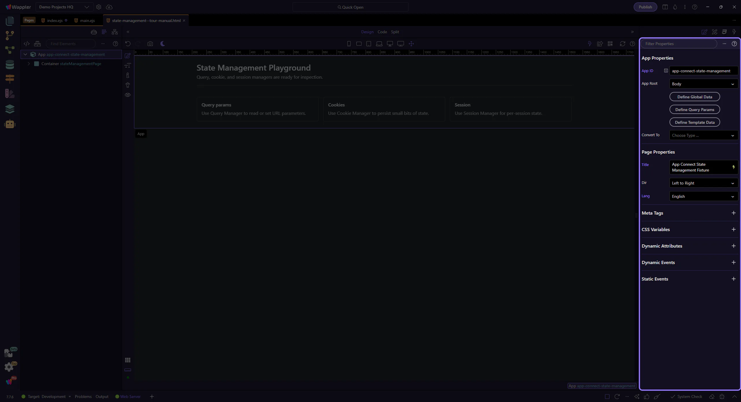Toggle the dark mode moon icon

click(x=163, y=44)
